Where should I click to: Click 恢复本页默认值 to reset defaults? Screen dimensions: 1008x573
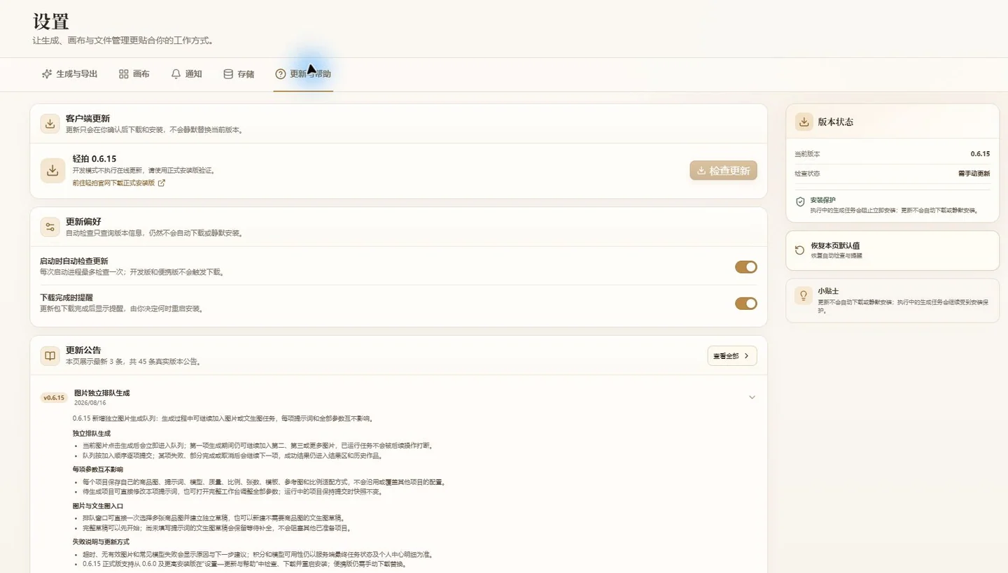tap(892, 250)
